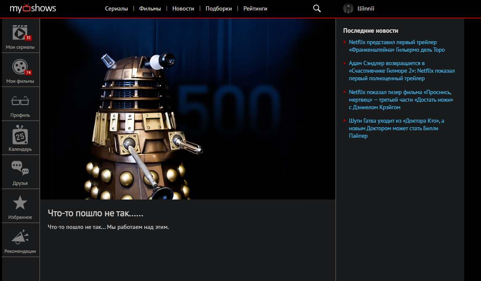Go to Новости in top navigation
Screen dimensions: 481x281
click(183, 8)
